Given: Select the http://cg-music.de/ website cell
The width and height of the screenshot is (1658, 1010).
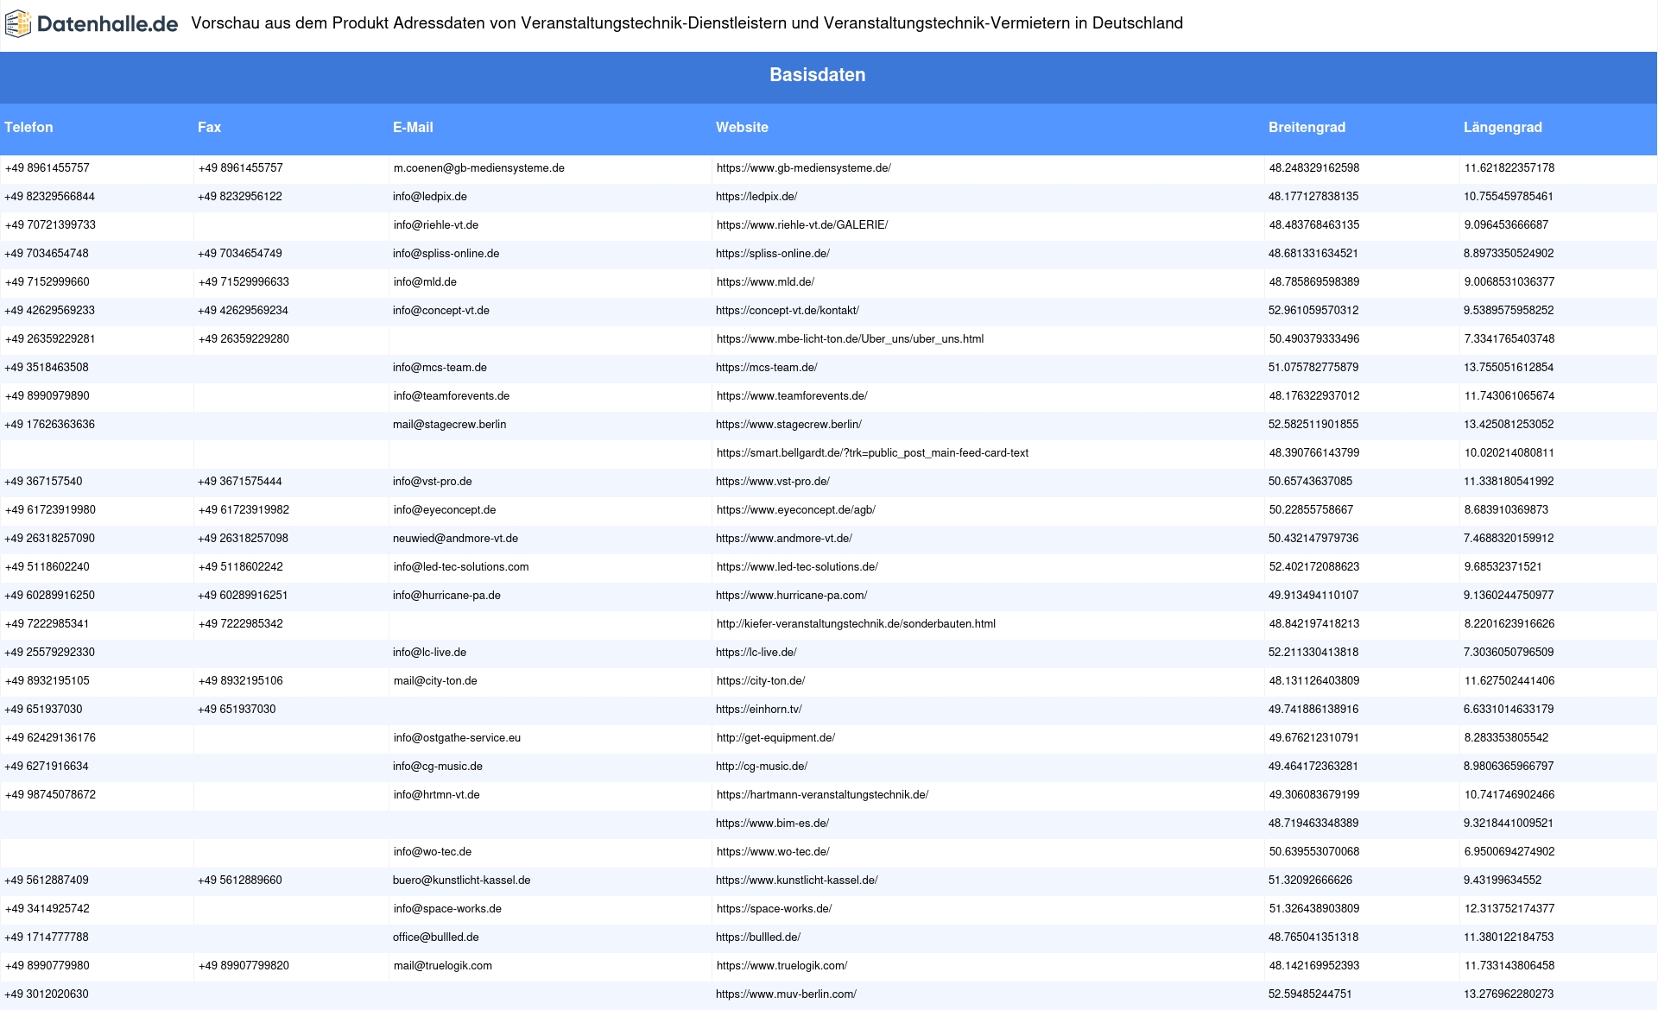Looking at the screenshot, I should (x=762, y=767).
